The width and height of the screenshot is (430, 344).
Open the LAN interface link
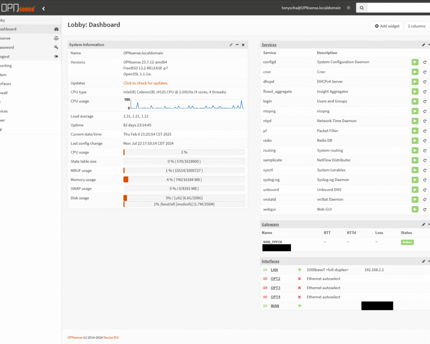coord(274,270)
